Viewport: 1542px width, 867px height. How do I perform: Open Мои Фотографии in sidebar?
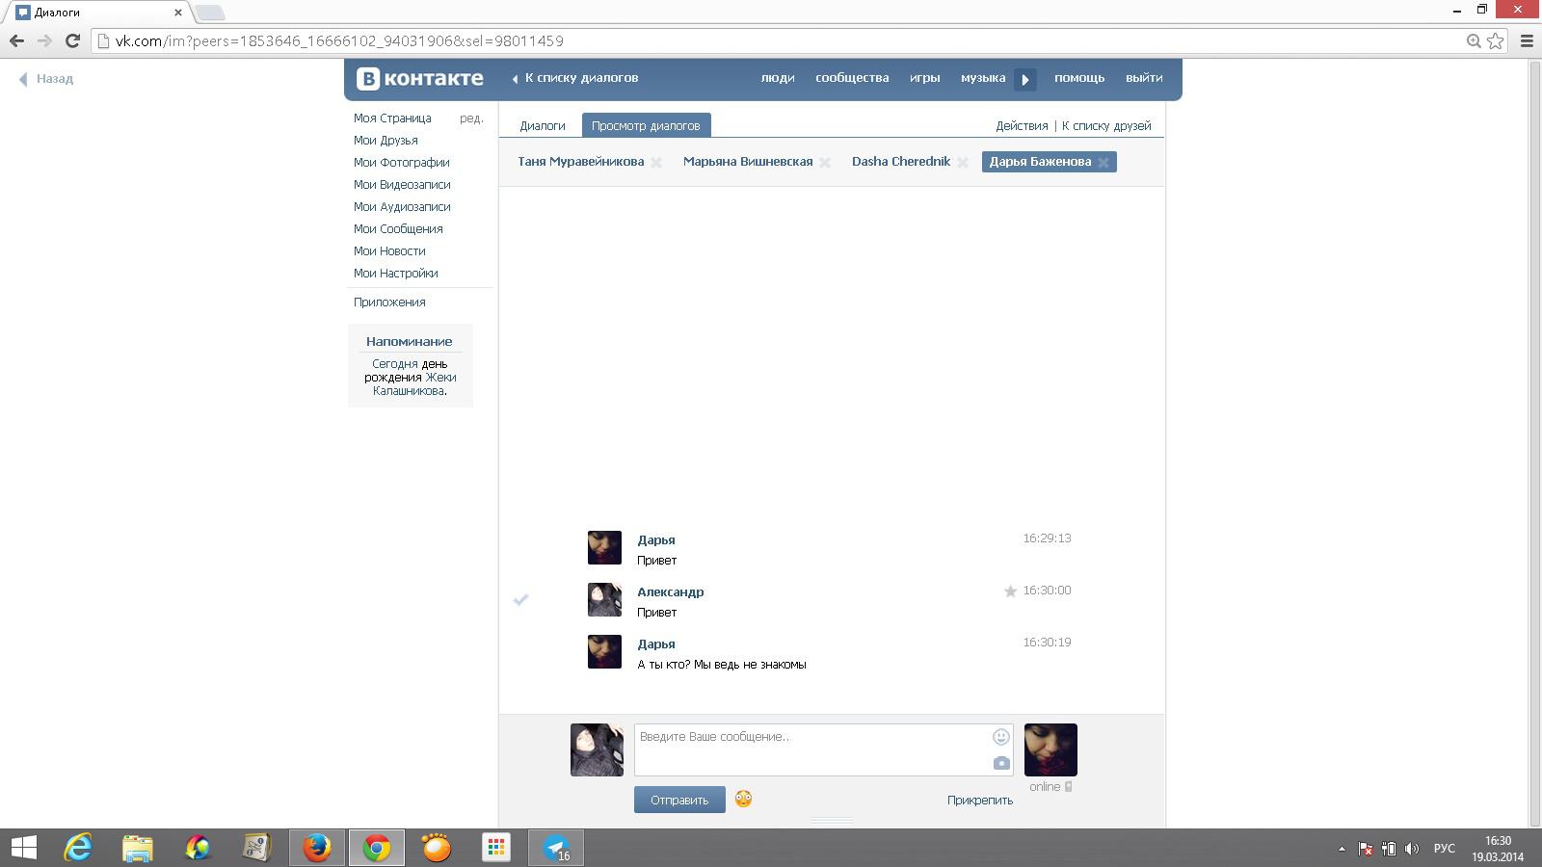tap(402, 163)
